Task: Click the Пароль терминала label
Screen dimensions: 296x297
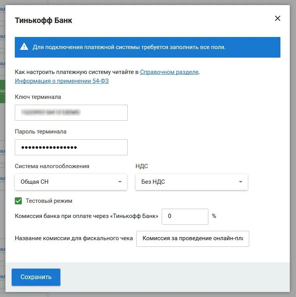Action: [41, 132]
